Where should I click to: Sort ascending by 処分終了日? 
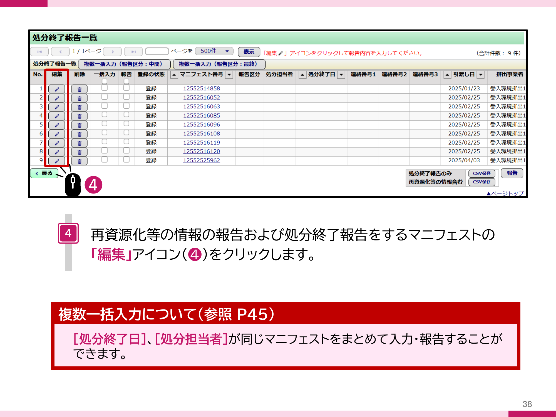point(302,75)
